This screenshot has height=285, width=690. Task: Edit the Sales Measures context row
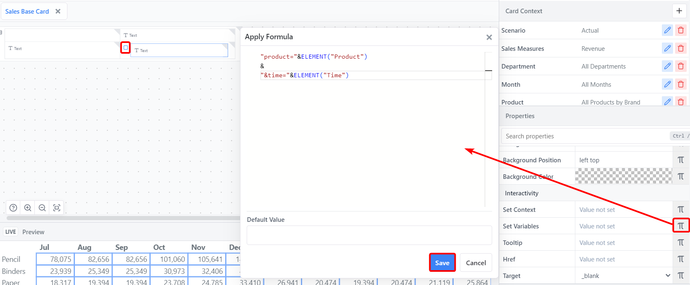667,48
